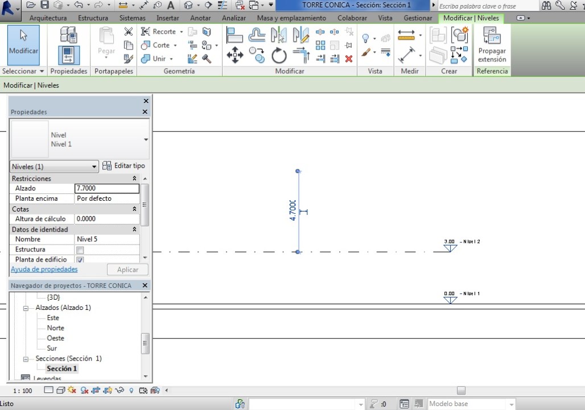The image size is (585, 410).
Task: Enable the Estructura checkbox
Action: coord(80,250)
